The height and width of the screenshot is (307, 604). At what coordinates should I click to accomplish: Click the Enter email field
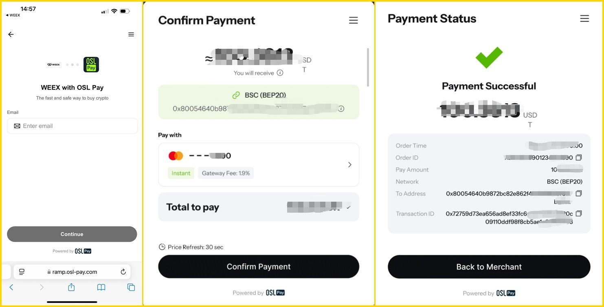click(72, 126)
